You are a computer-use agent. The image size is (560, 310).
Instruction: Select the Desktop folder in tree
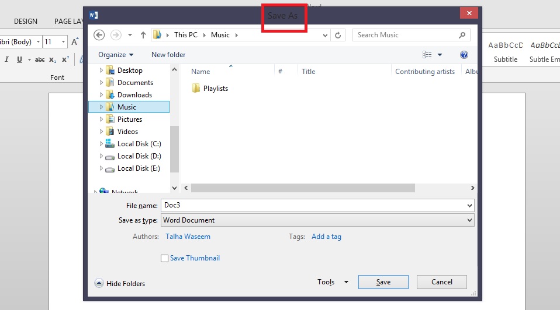click(130, 71)
